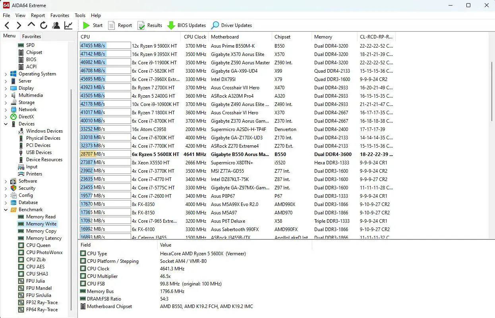Click the FPU Julia benchmark icon
The height and width of the screenshot is (318, 495).
point(21,281)
